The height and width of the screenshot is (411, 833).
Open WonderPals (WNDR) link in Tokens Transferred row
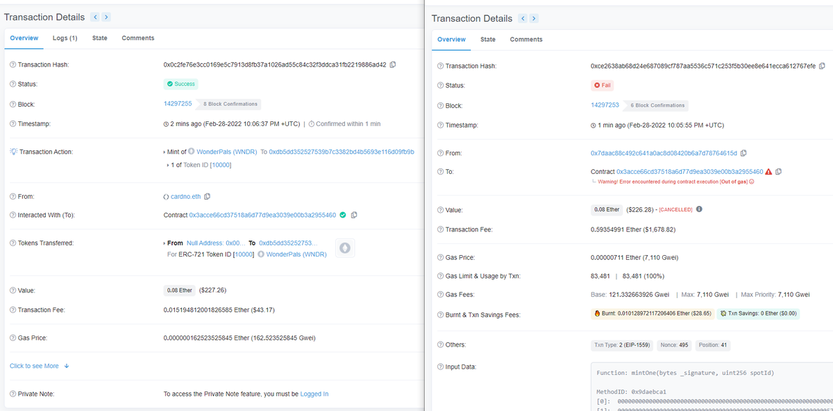tap(296, 254)
